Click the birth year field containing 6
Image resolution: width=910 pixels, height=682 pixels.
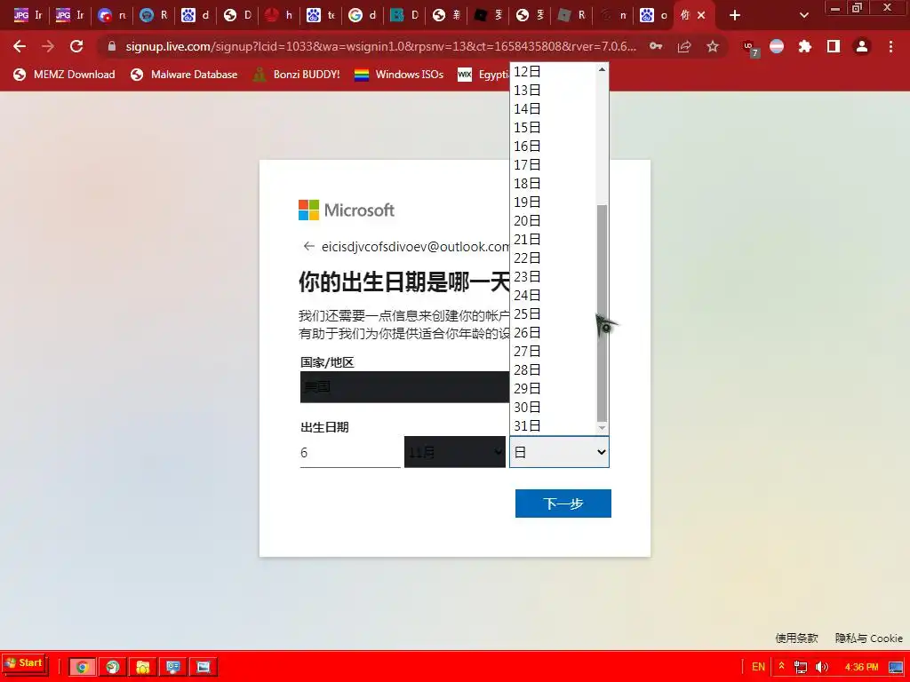coord(350,452)
